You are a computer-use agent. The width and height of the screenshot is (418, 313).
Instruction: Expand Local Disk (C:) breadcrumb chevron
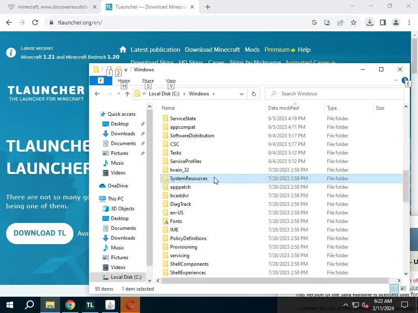pos(184,94)
